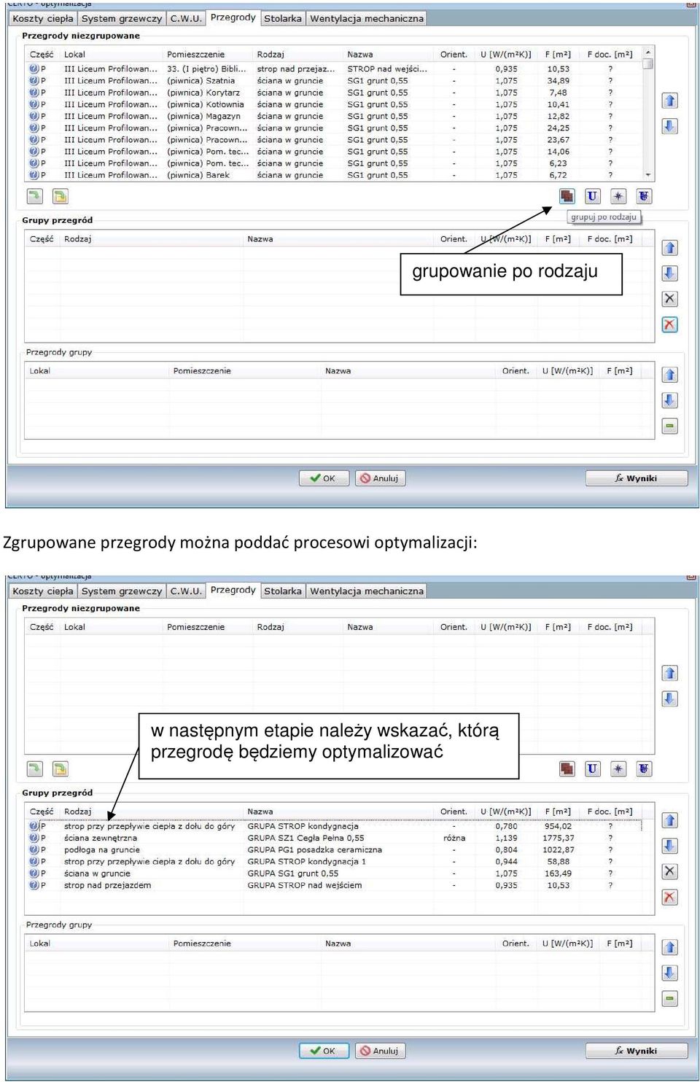The width and height of the screenshot is (700, 1082).
Task: Click the F value "1775,37"
Action: (559, 838)
